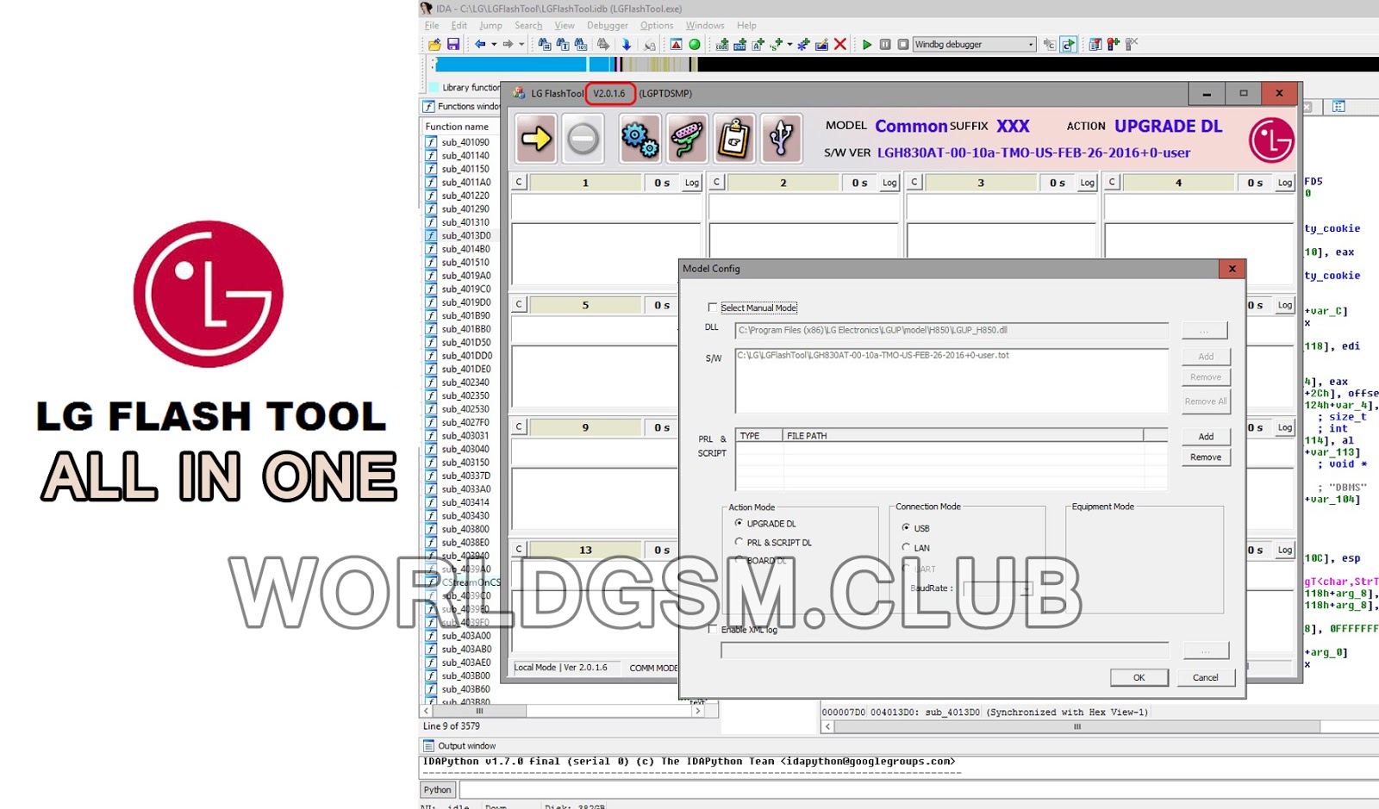Screen dimensions: 1379x809
Task: Open the Log for port 3
Action: [1088, 183]
